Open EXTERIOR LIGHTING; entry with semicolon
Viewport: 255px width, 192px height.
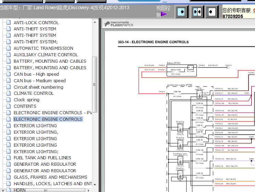click(36, 152)
